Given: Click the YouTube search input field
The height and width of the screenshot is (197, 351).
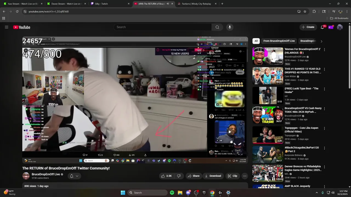Looking at the screenshot, I should coord(163,27).
